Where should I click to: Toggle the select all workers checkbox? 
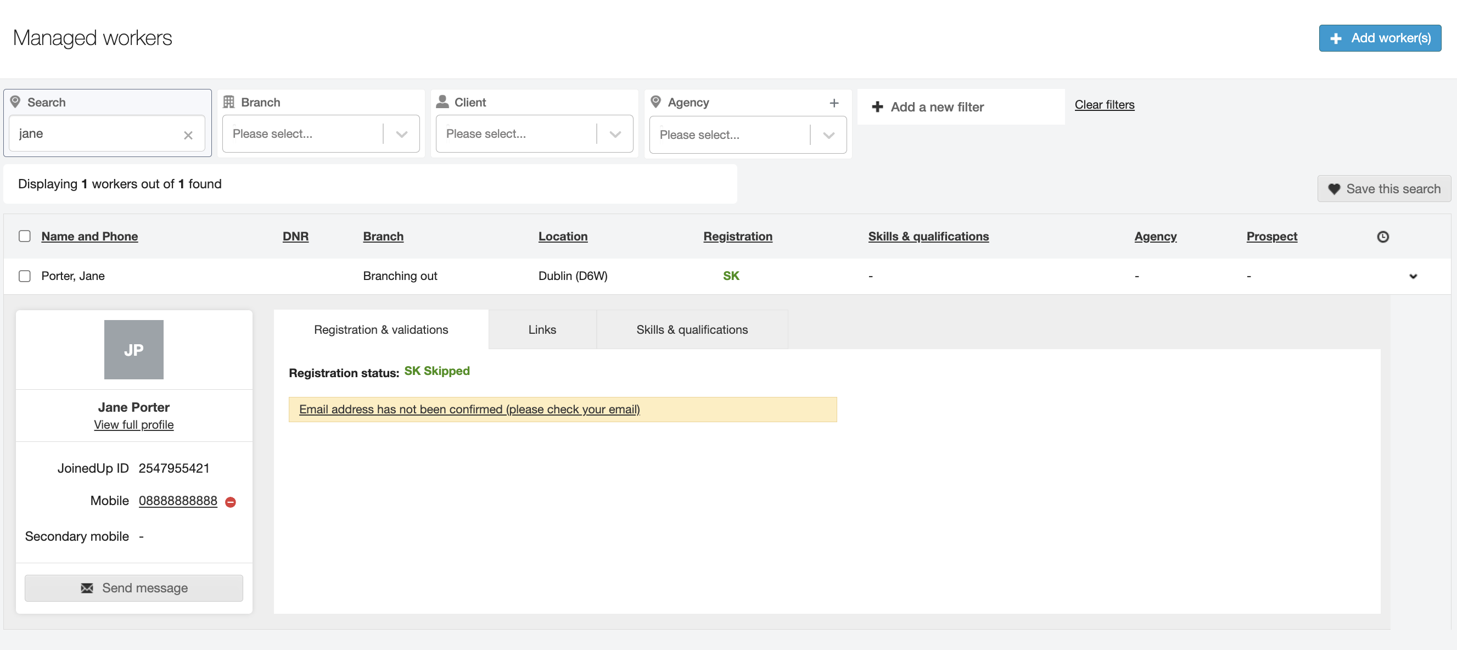(x=24, y=236)
